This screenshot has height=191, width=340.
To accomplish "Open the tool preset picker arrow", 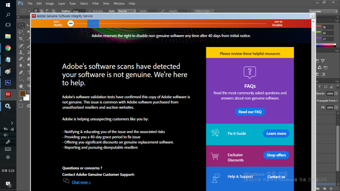I will [x=29, y=11].
